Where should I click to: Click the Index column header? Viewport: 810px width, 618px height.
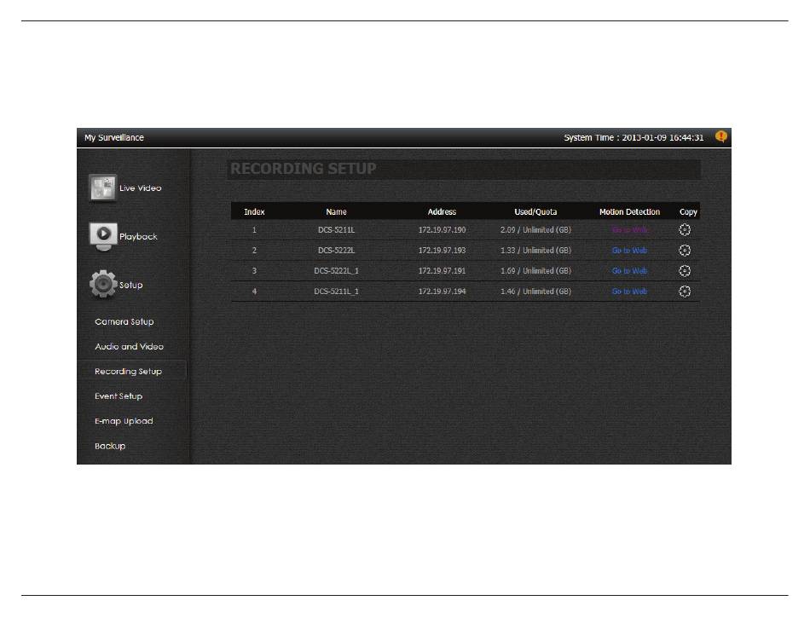254,211
